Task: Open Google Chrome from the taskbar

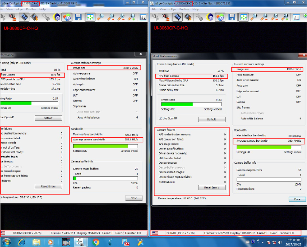Action: click(x=95, y=242)
